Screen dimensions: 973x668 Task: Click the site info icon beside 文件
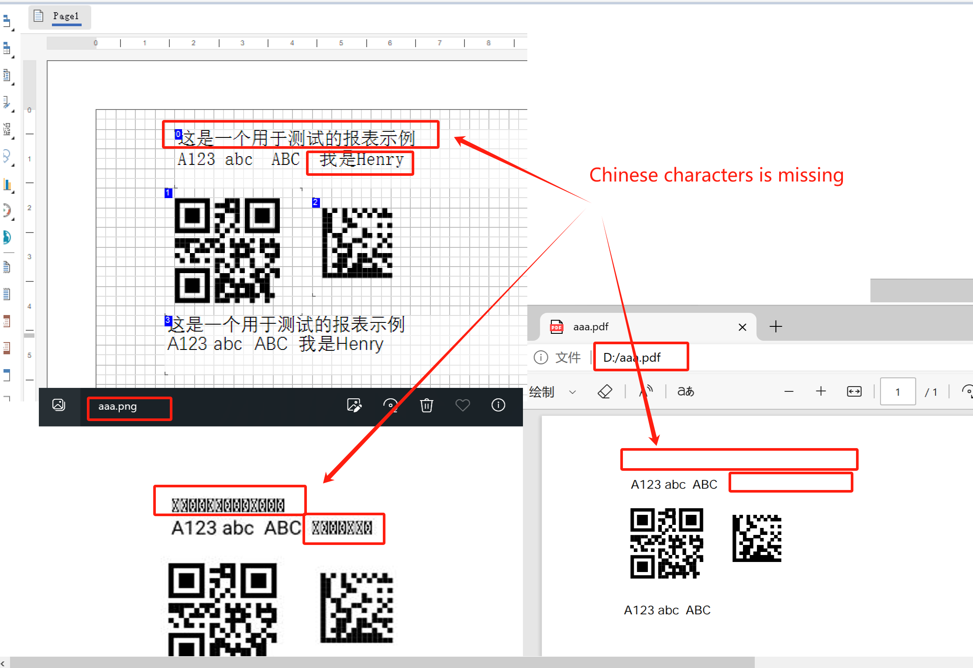point(541,357)
